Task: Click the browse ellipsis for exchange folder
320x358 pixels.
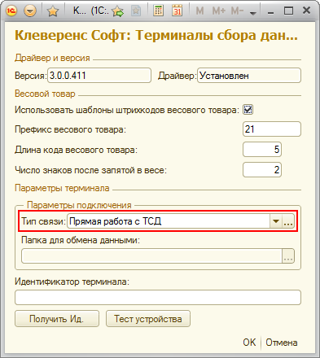Action: click(x=288, y=256)
